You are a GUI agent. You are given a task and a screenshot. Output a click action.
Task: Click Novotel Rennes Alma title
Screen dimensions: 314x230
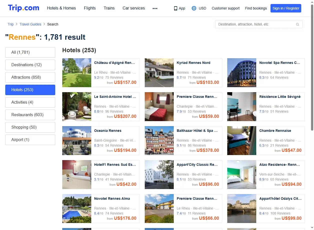click(x=112, y=199)
